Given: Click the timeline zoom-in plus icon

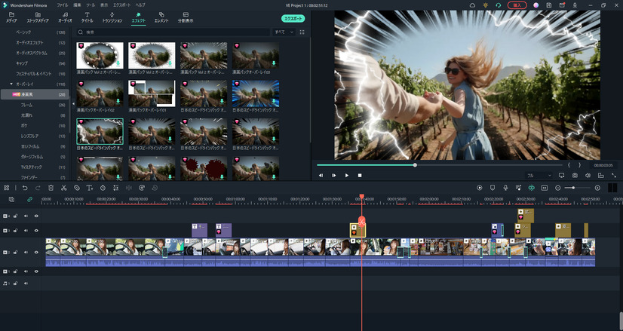Looking at the screenshot, I should (597, 188).
